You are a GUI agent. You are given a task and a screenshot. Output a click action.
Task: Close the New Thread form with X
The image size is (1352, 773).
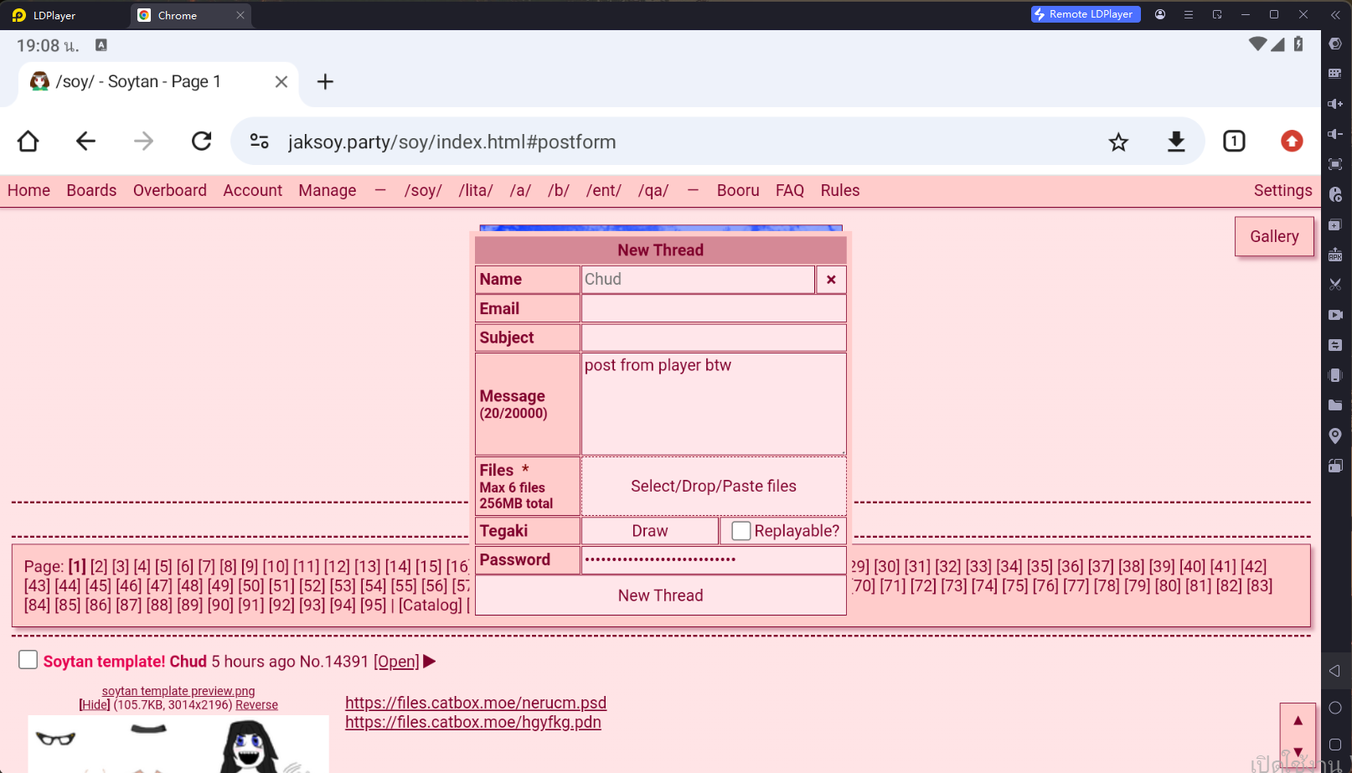click(x=831, y=280)
